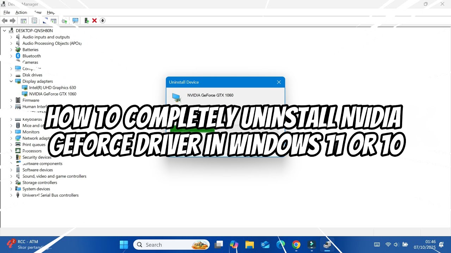Open the Properties sheet toolbar icon
Image resolution: width=451 pixels, height=253 pixels.
click(x=34, y=21)
